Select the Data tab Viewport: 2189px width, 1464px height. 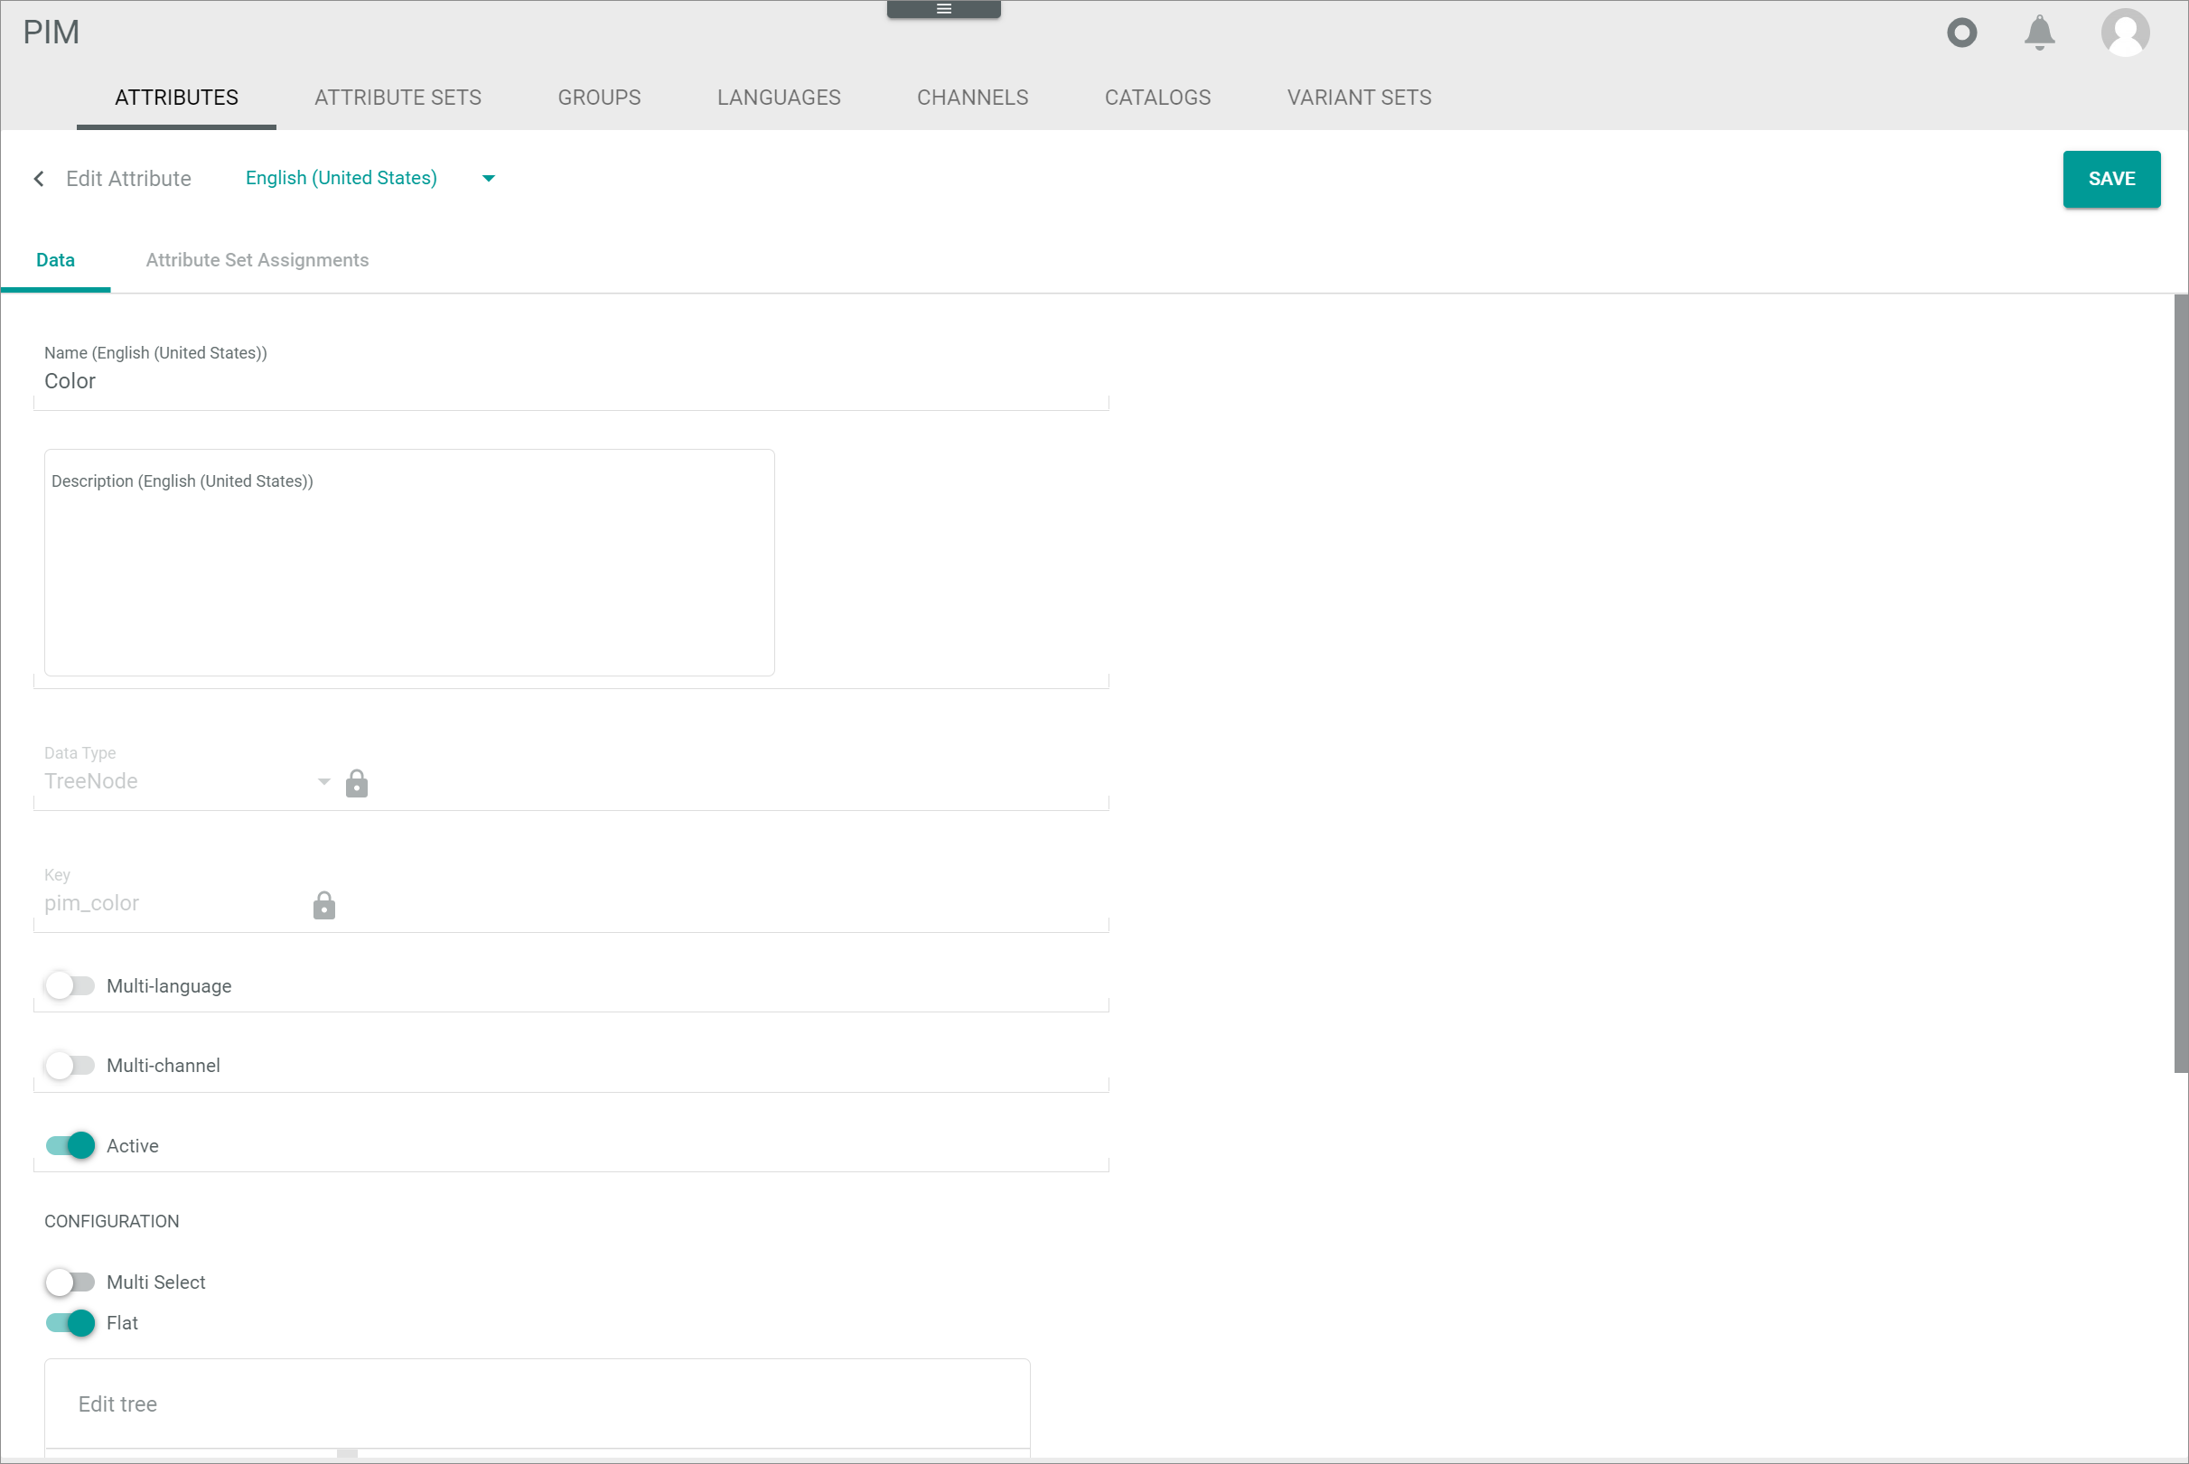click(x=55, y=258)
